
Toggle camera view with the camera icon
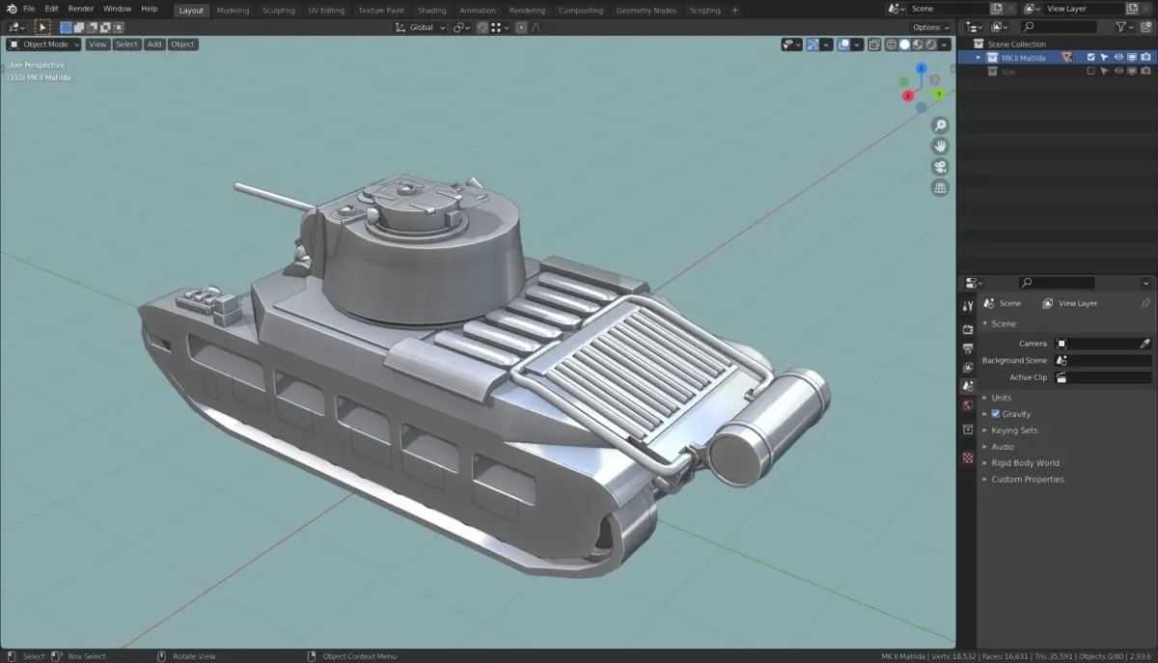tap(940, 167)
